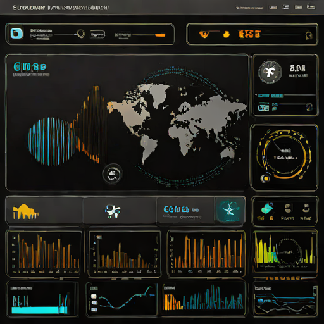This screenshot has height=324, width=324.
Task: Switch to the white drone icon tab
Action: click(113, 211)
